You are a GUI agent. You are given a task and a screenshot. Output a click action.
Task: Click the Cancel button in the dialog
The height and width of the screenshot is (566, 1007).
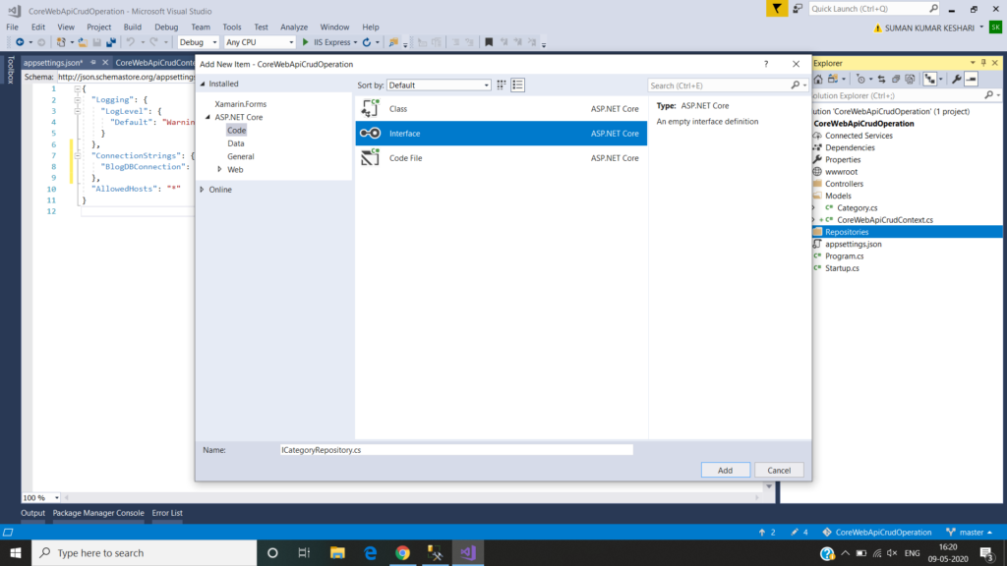[x=779, y=470]
